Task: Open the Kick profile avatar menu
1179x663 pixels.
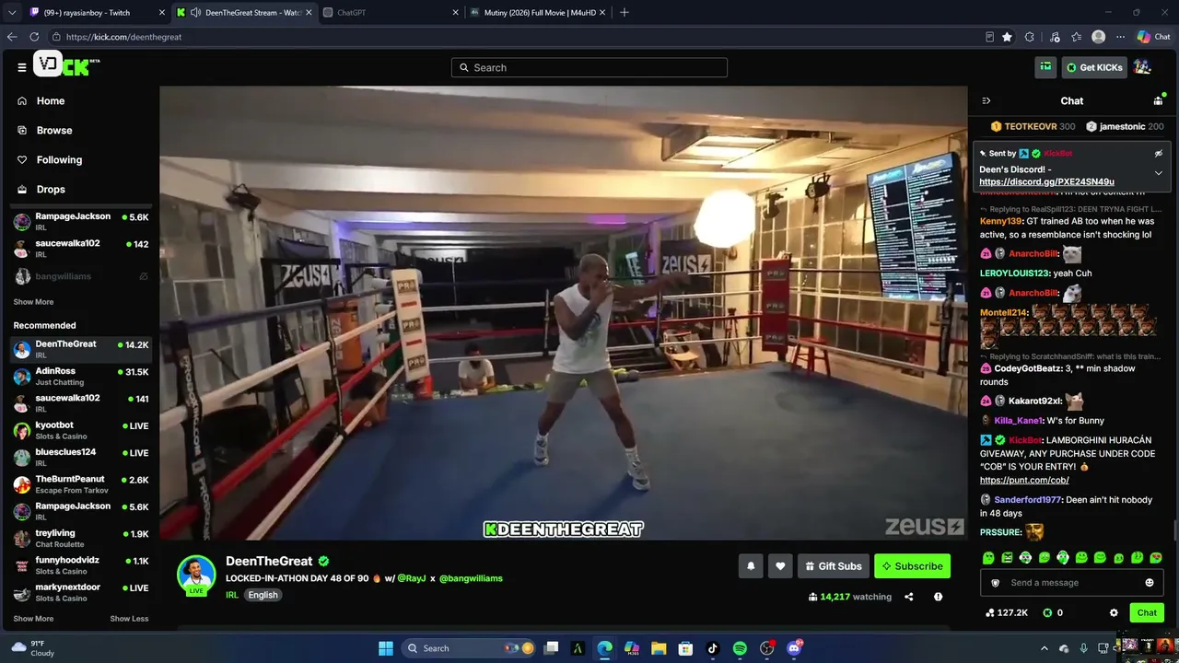Action: coord(1142,66)
